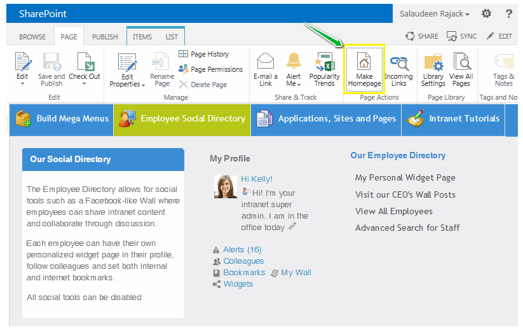Open Incoming Links

[x=398, y=69]
